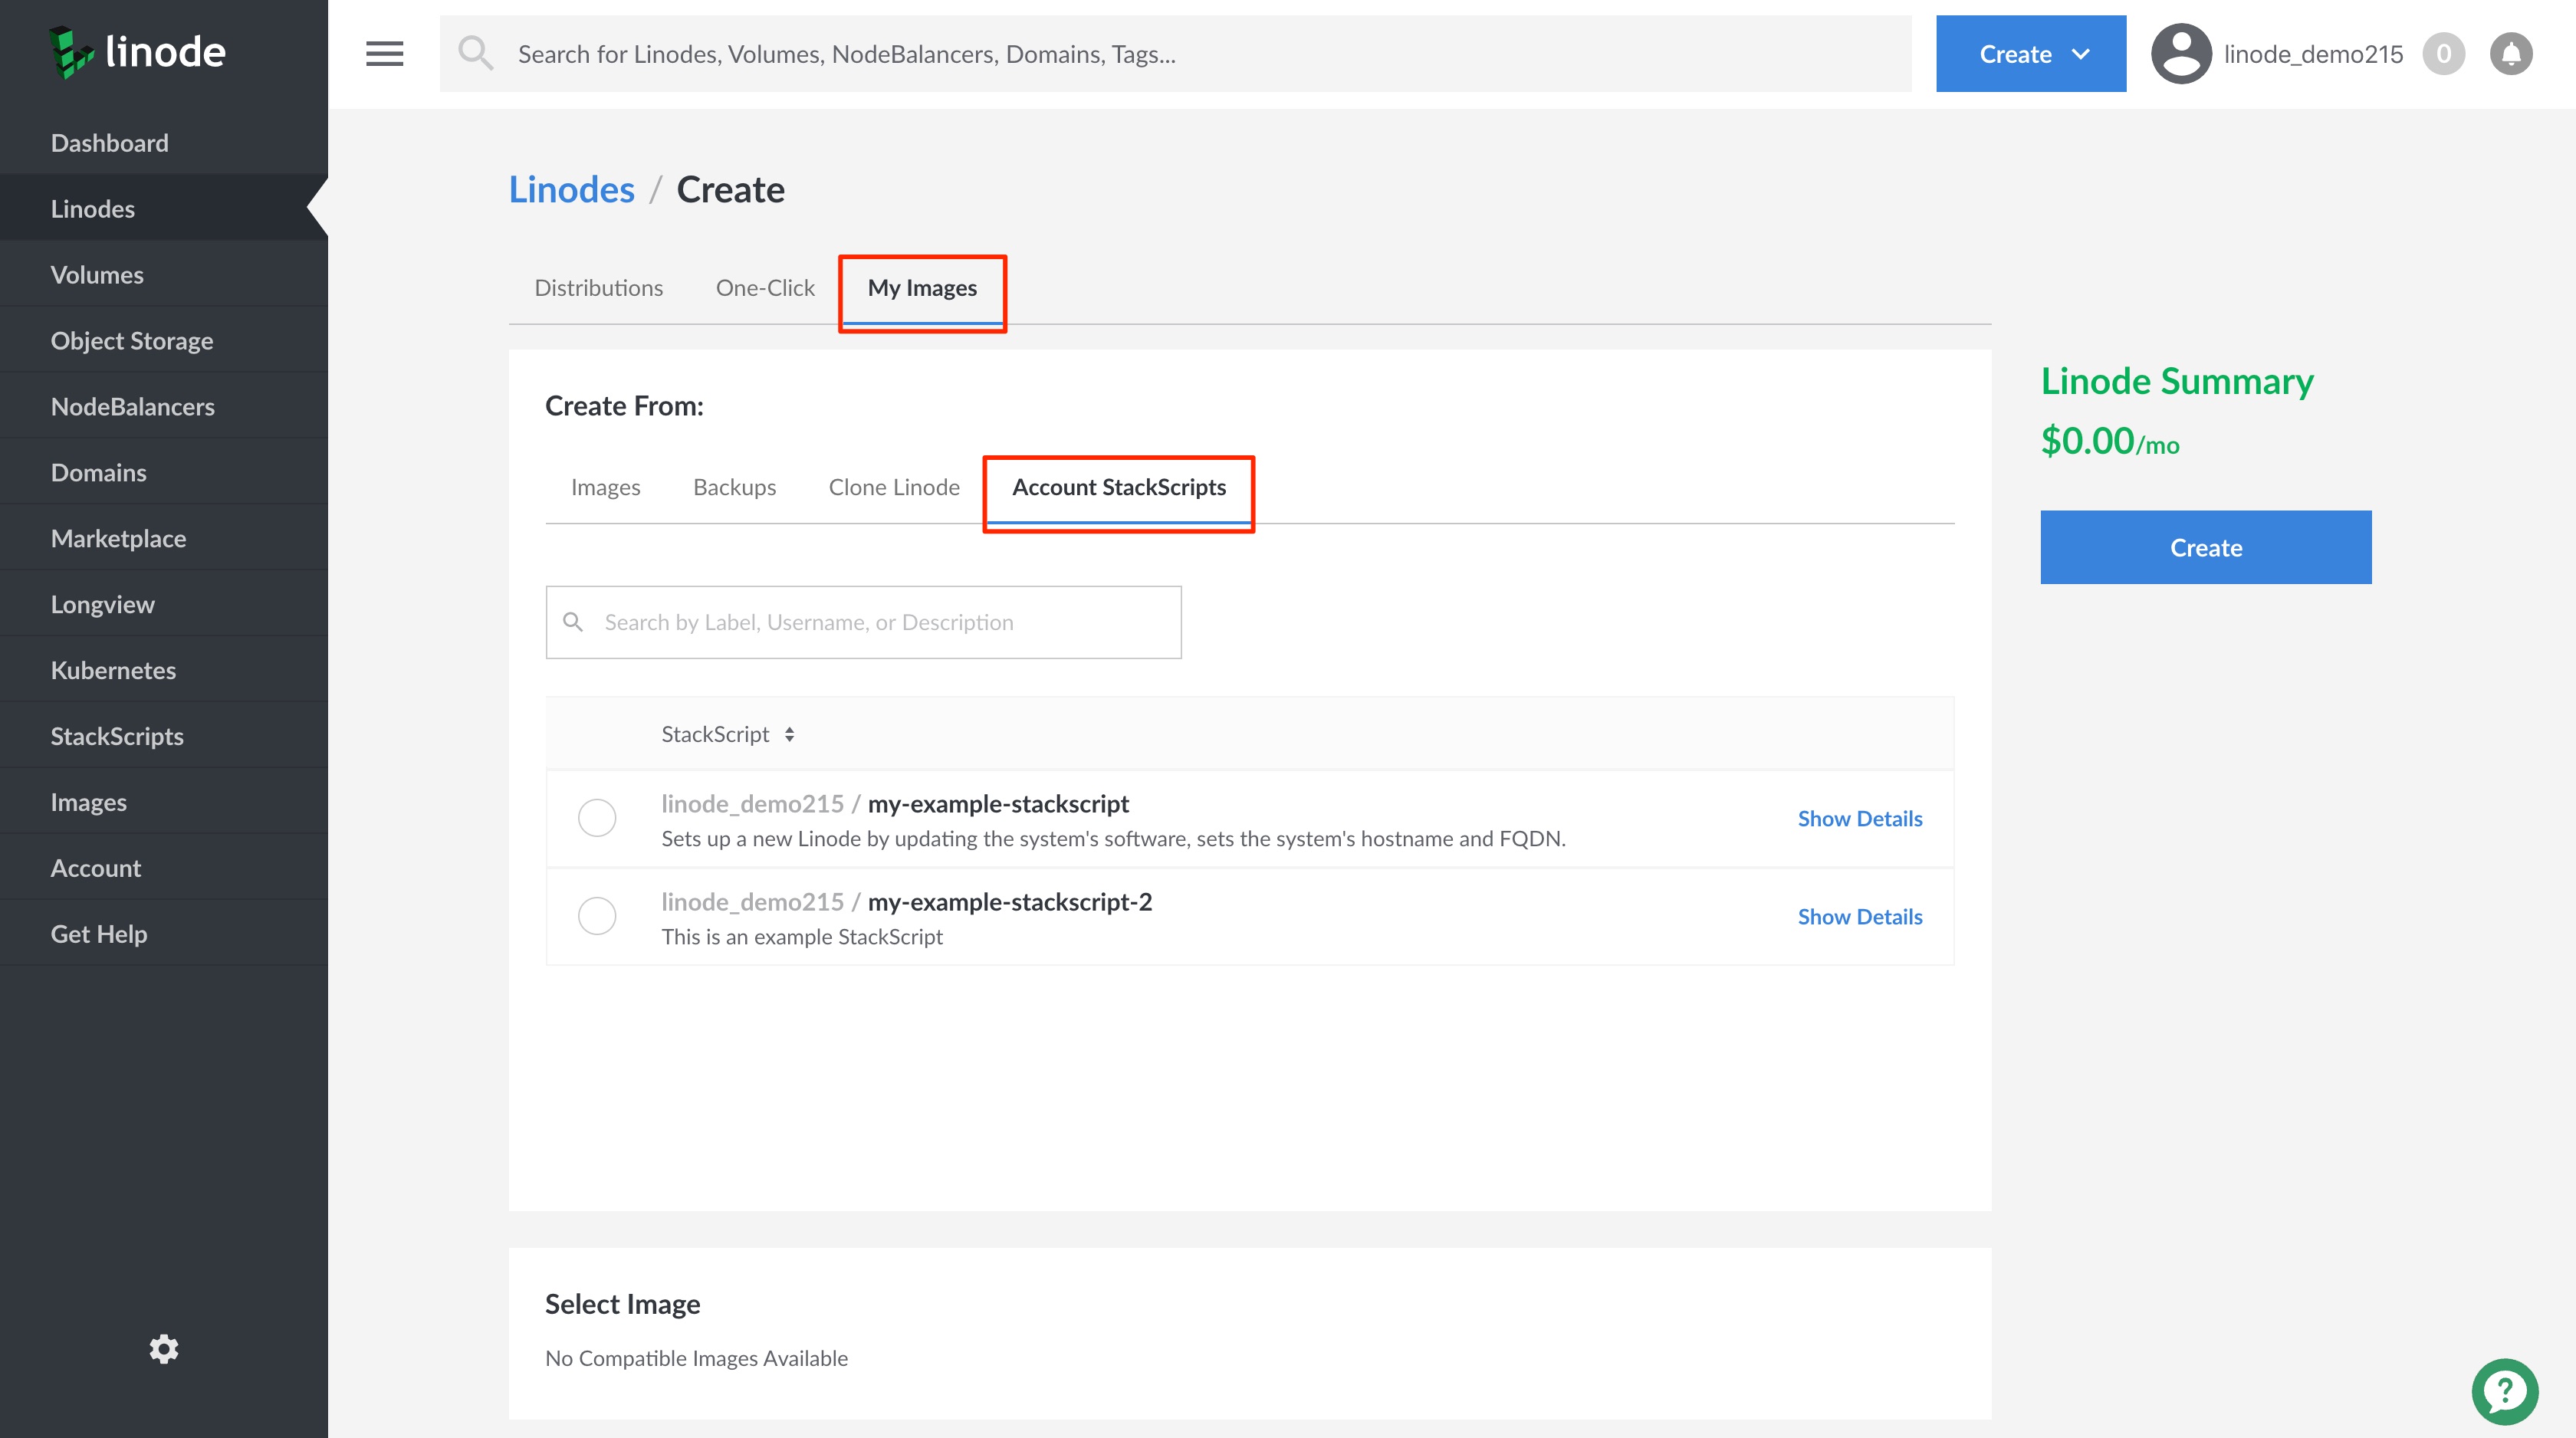
Task: Go to the Linodes breadcrumb link
Action: (x=571, y=190)
